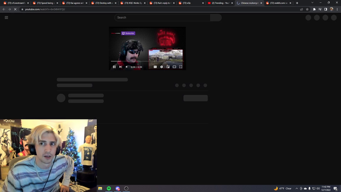Switch to the Trending YouTube tab
The height and width of the screenshot is (192, 341).
[220, 3]
